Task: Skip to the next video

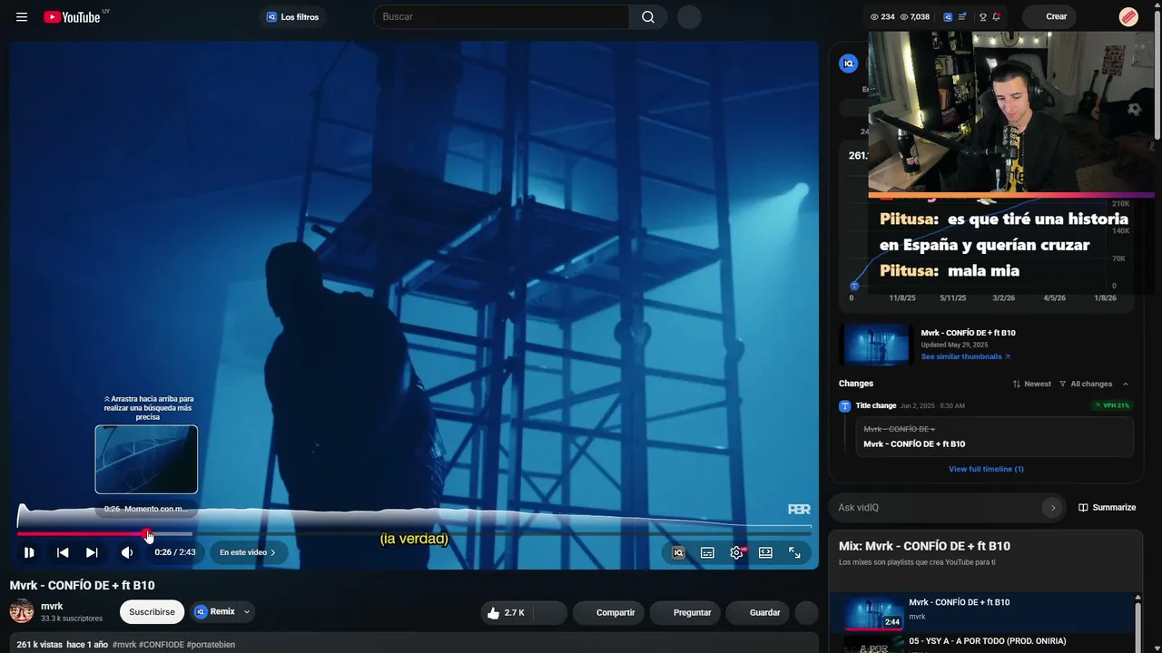Action: (92, 552)
